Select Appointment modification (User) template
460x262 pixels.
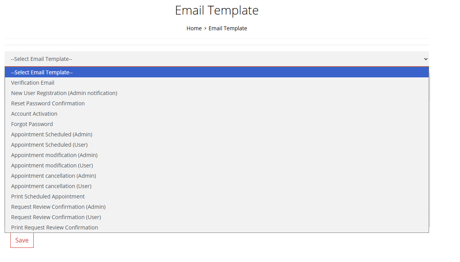tap(52, 165)
